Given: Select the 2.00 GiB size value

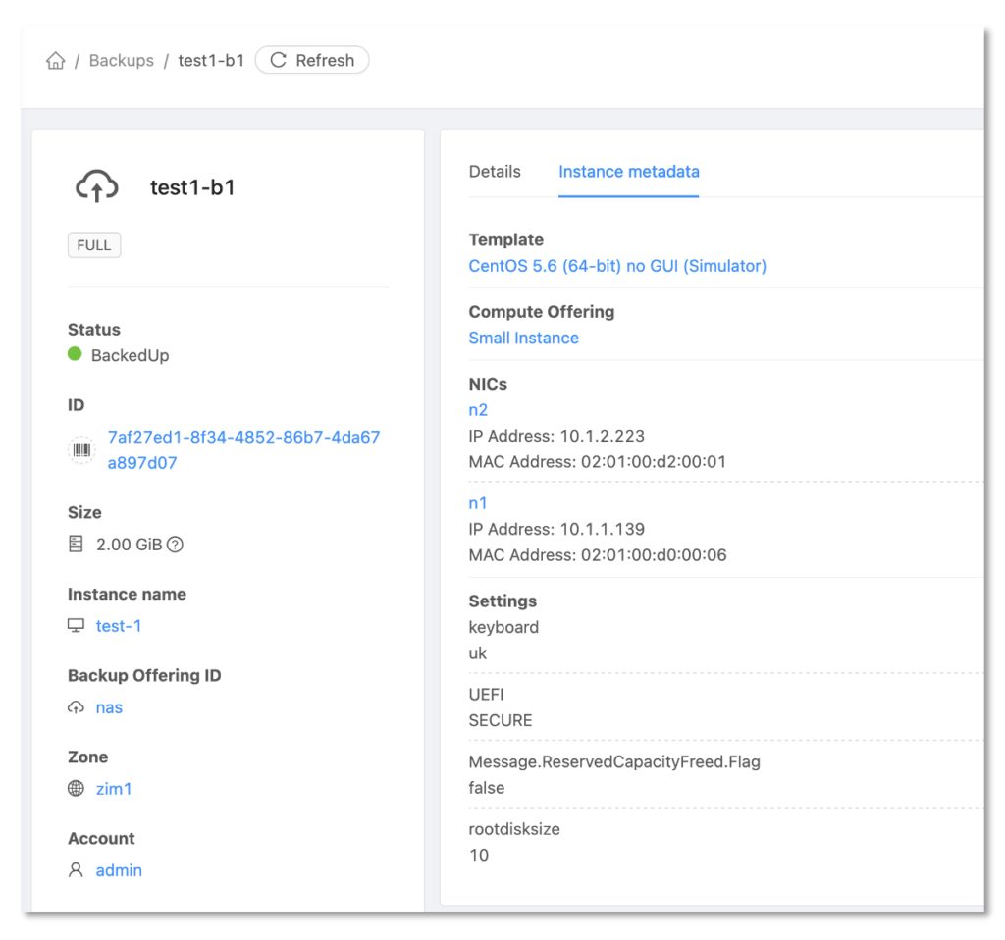Looking at the screenshot, I should [x=129, y=544].
